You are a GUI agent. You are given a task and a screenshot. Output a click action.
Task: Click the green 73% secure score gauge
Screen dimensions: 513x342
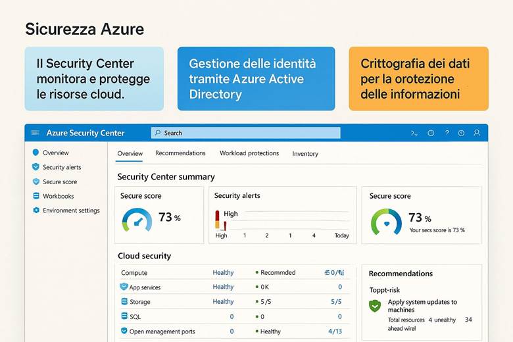tap(386, 222)
